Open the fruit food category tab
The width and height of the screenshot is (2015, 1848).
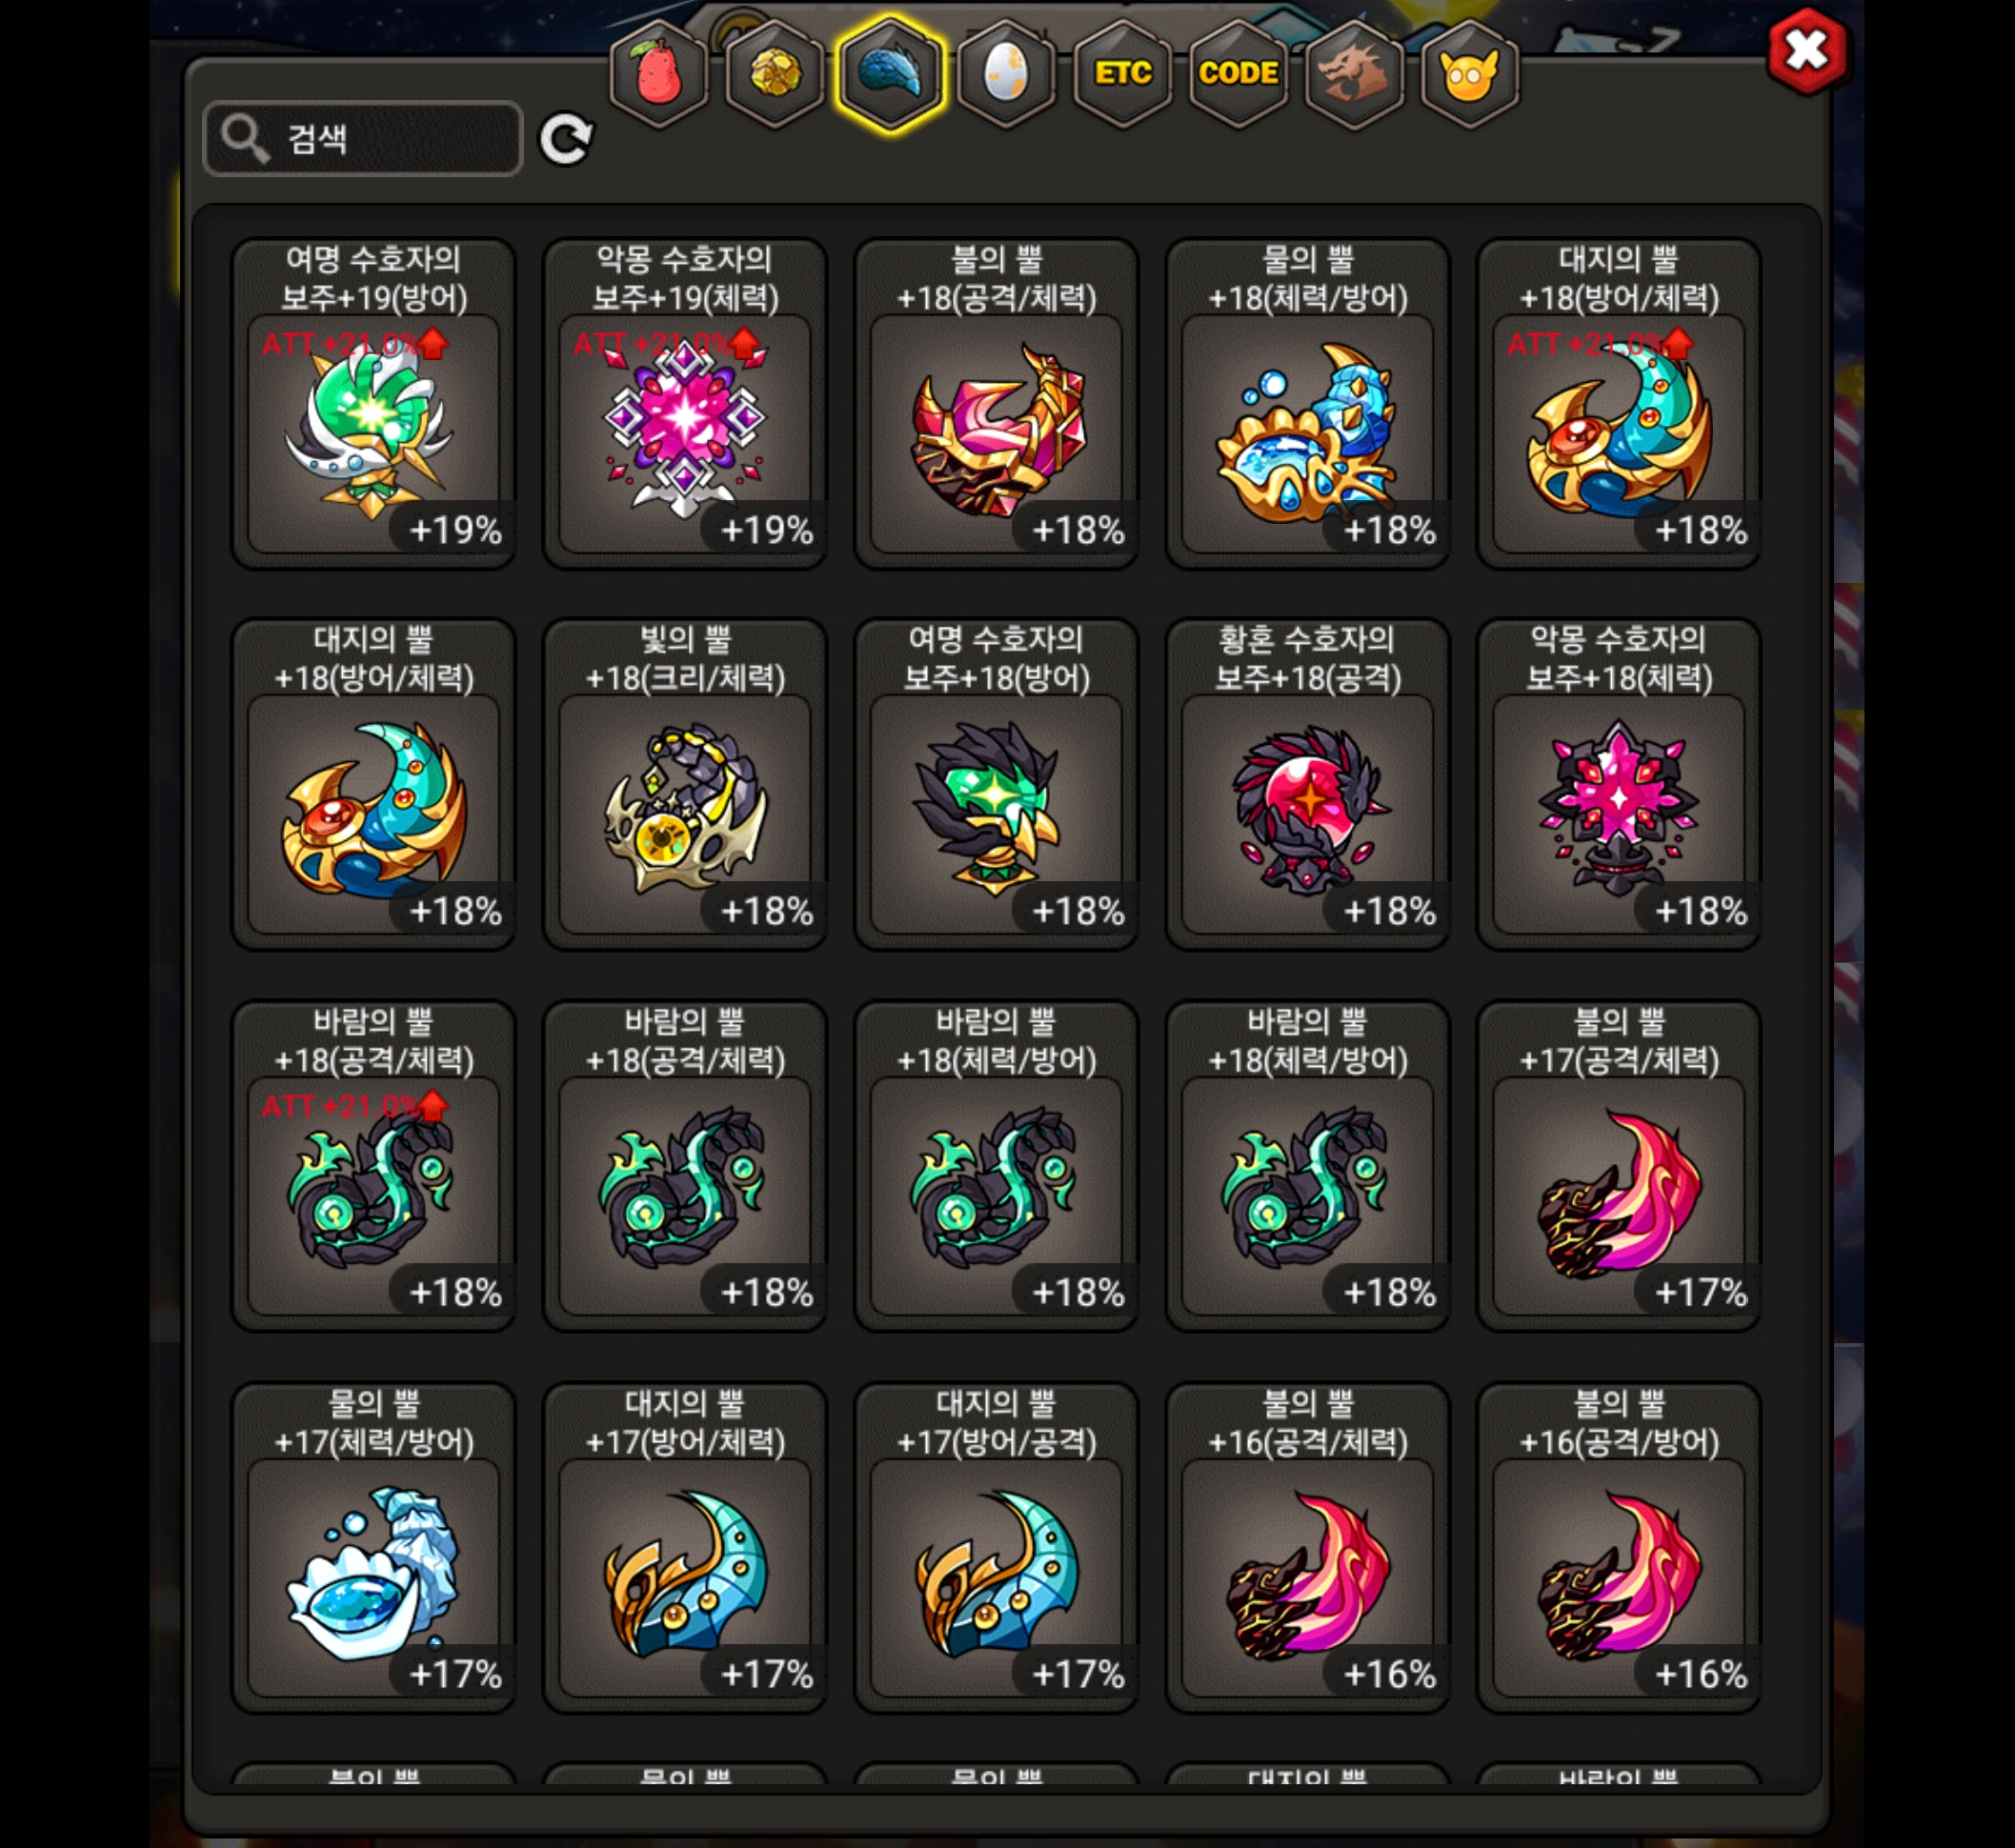click(x=658, y=74)
